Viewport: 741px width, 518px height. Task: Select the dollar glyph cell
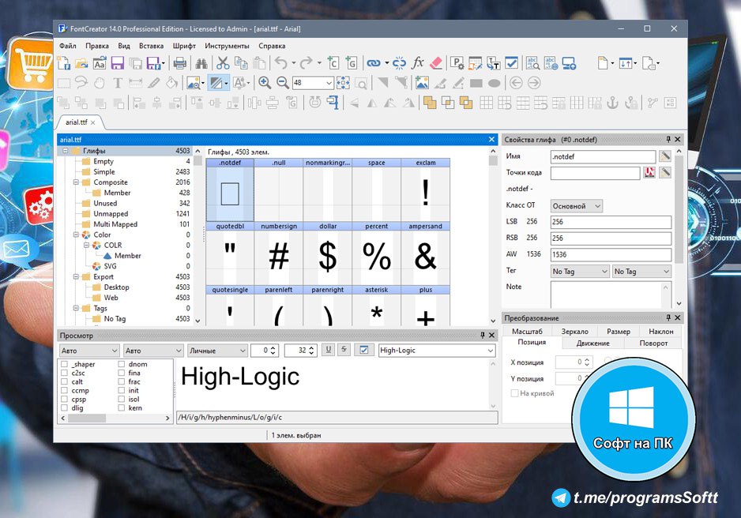pyautogui.click(x=328, y=253)
